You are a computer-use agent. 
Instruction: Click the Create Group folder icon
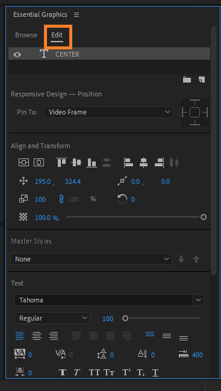pos(187,80)
